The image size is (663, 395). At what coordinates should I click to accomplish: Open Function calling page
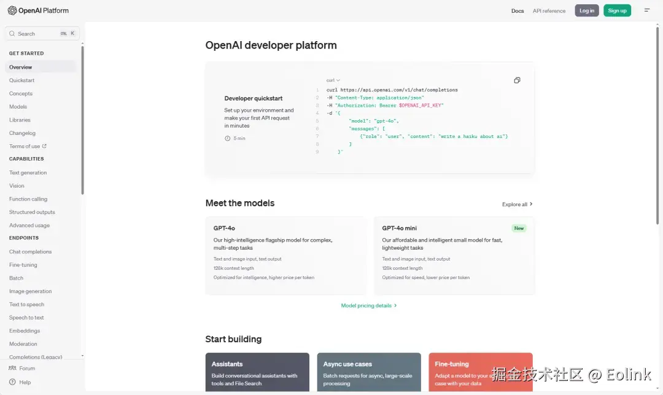pos(28,199)
